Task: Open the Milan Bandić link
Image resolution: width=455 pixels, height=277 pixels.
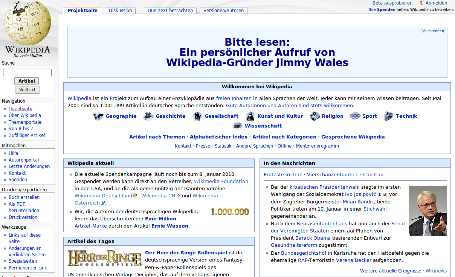Action: pos(359,202)
